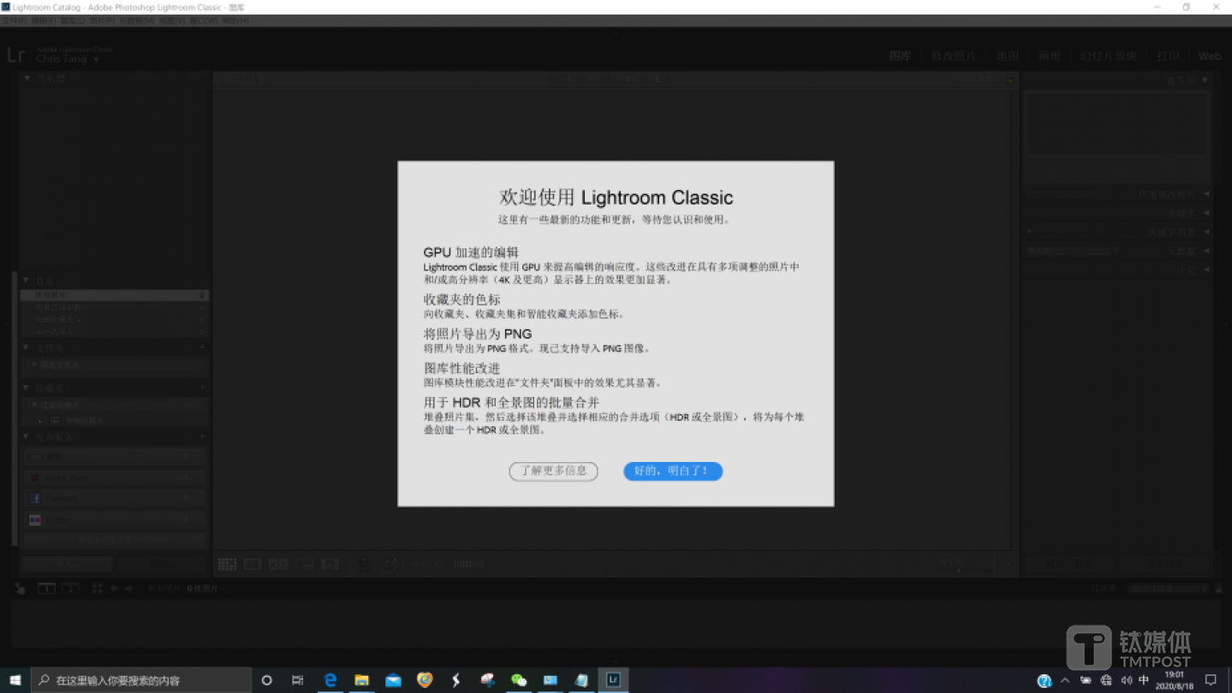The width and height of the screenshot is (1232, 693).
Task: Click plus icon on 文件夹 panel header
Action: pos(202,348)
